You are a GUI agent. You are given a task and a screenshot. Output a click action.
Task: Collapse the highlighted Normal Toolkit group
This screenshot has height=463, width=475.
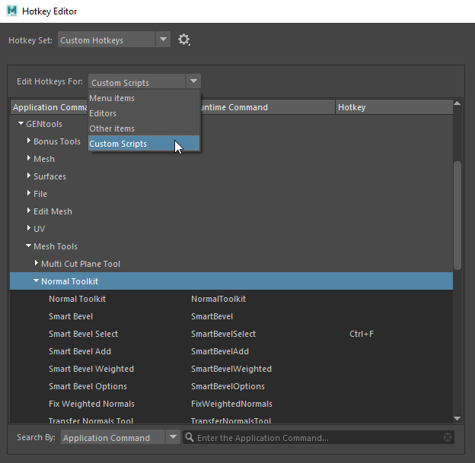point(36,281)
